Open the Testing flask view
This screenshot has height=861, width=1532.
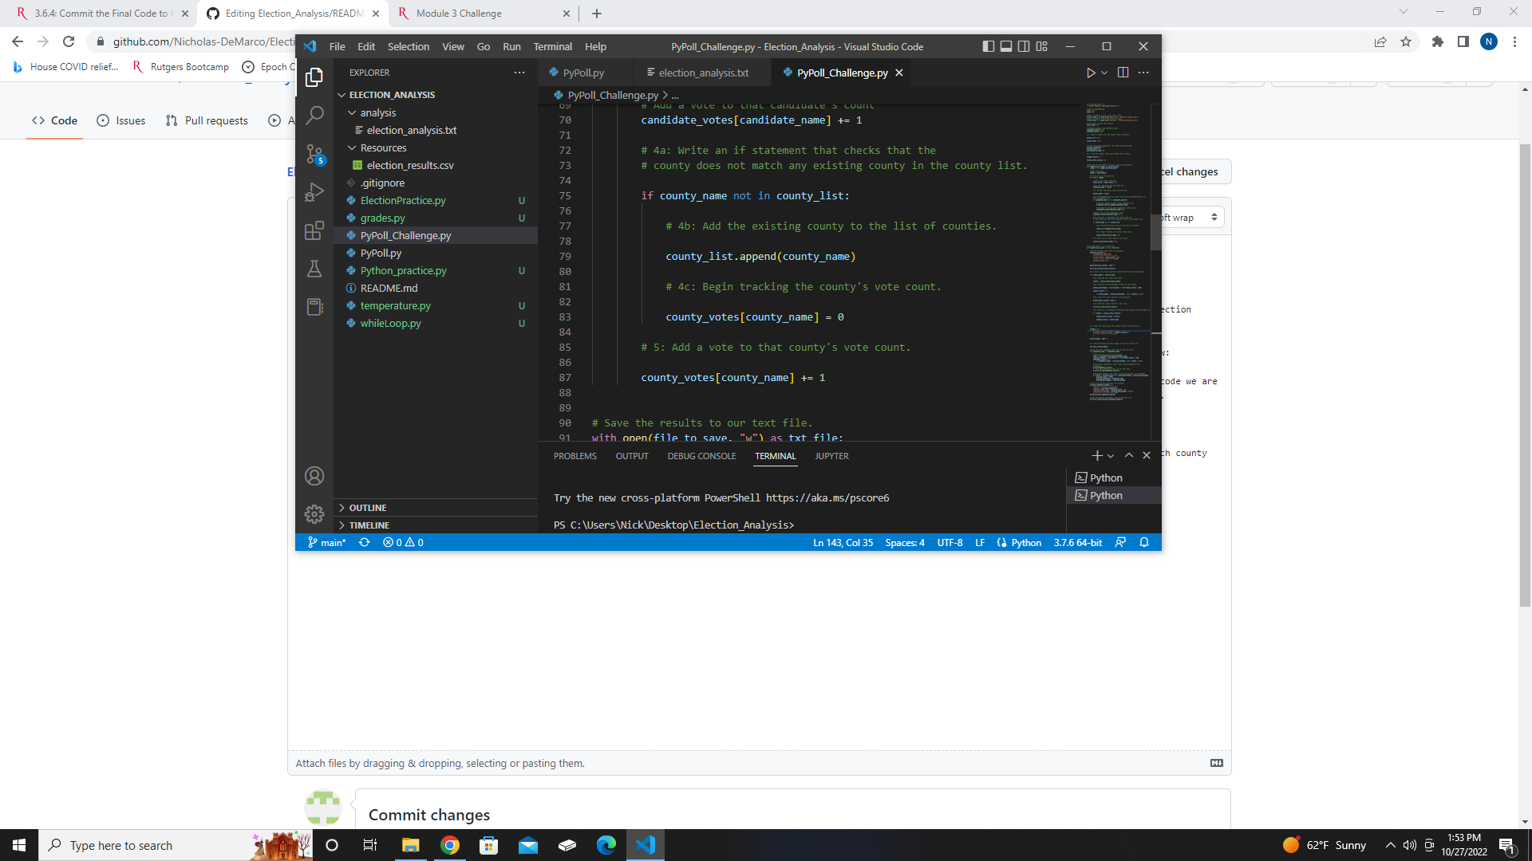314,269
